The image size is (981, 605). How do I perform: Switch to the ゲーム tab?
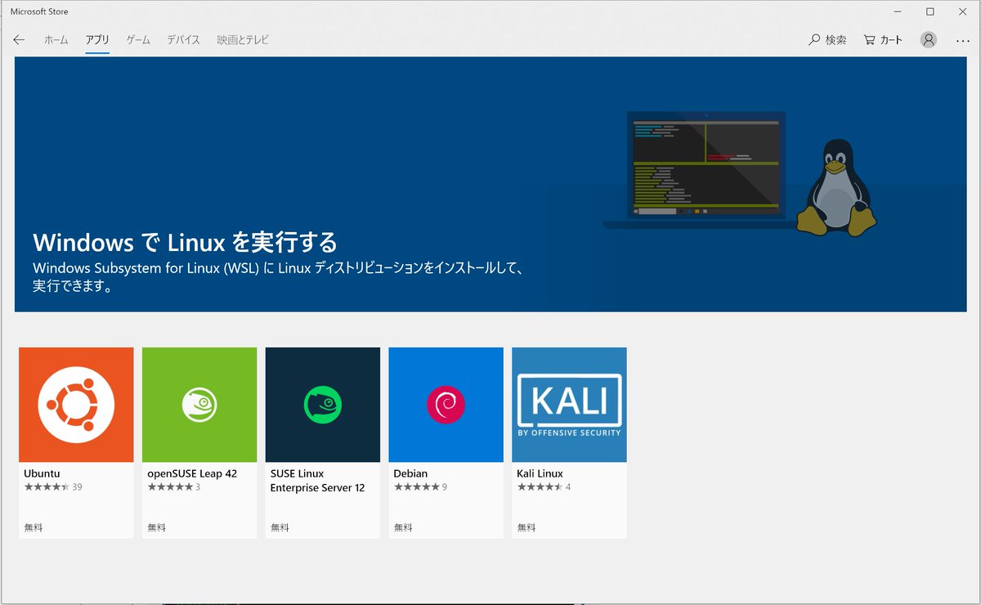click(x=138, y=39)
